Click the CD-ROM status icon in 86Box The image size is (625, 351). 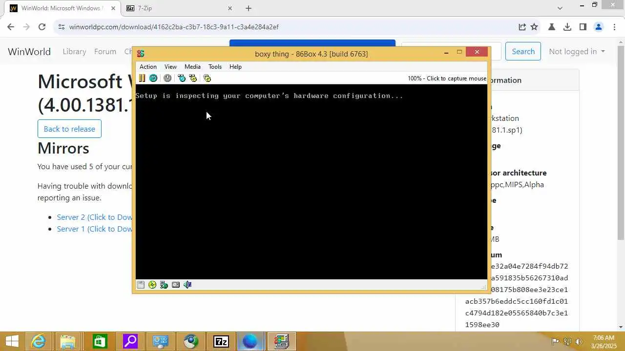[x=152, y=285]
